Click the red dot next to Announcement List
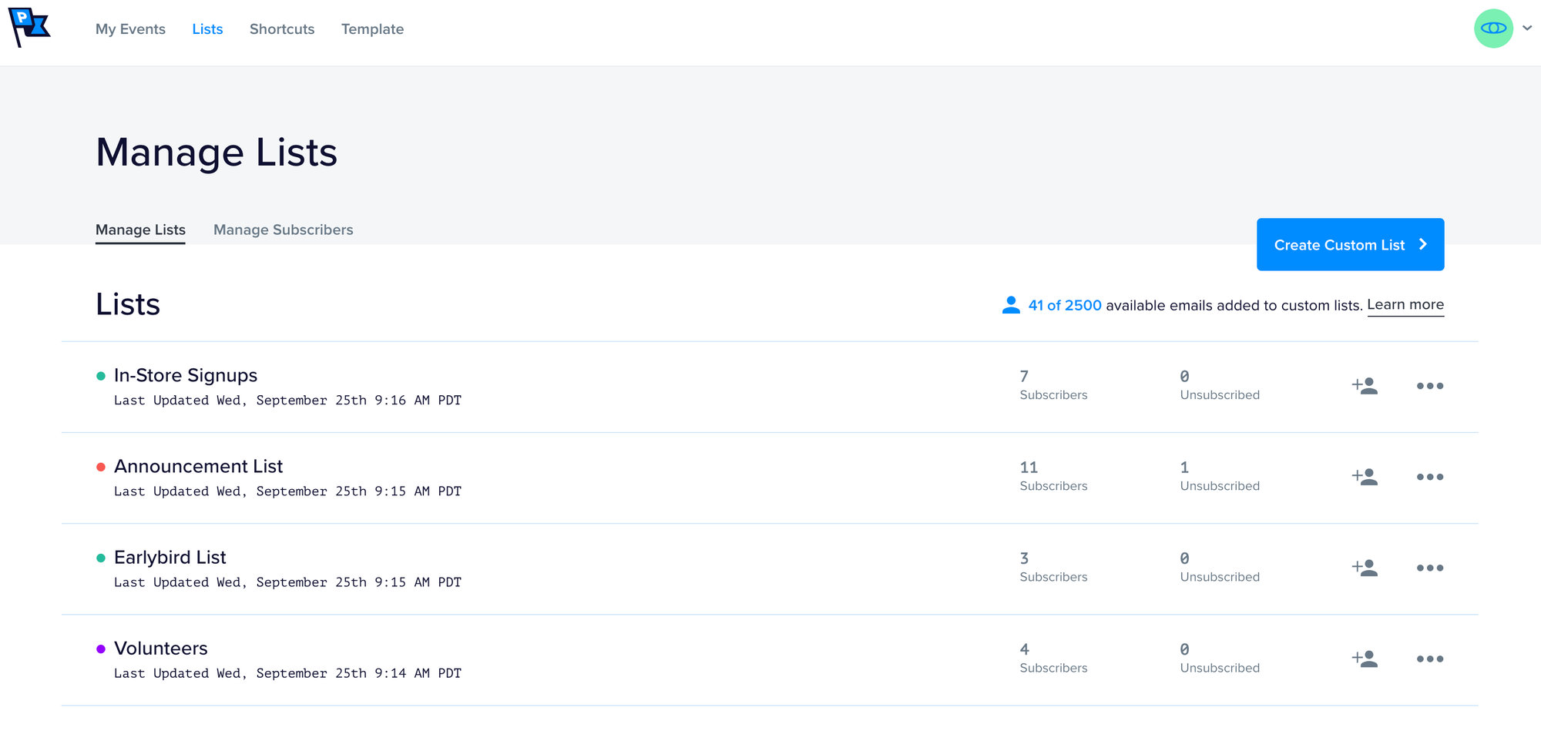This screenshot has width=1541, height=751. tap(100, 467)
